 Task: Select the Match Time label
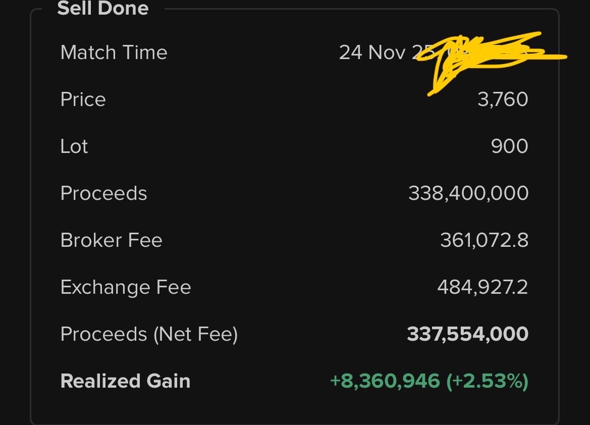tap(114, 52)
